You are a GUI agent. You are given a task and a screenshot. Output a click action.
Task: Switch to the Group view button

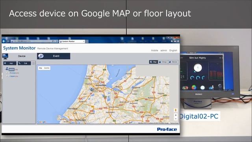(163, 62)
